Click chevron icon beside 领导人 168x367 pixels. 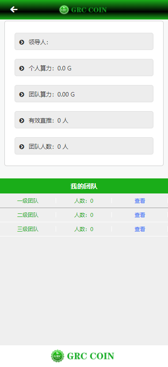(x=22, y=42)
